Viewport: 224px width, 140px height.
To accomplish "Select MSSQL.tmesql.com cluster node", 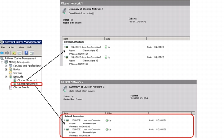I will (x=19, y=62).
